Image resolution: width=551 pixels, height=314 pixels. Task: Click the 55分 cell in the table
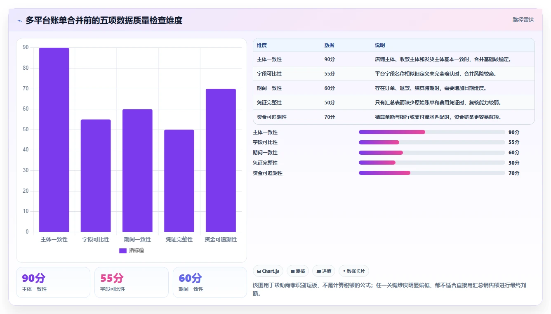click(330, 74)
